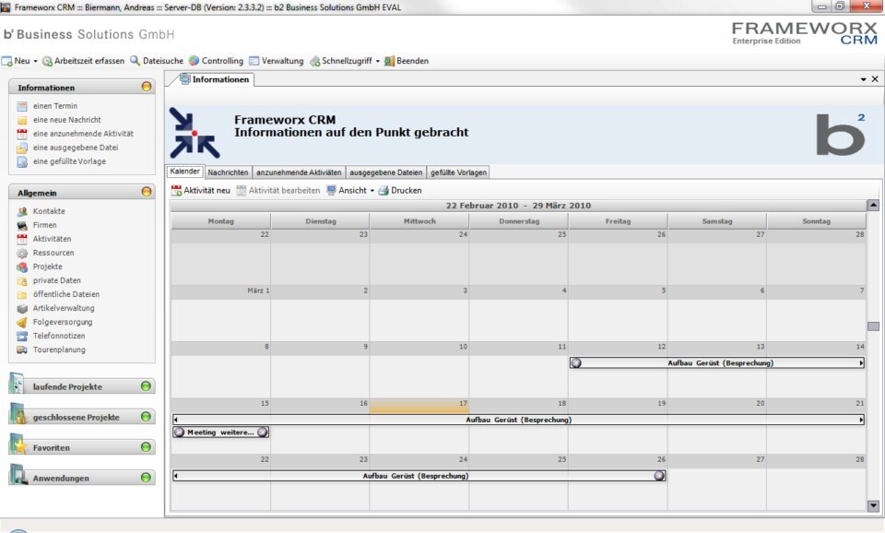Expand laufende Projekte panel
The width and height of the screenshot is (885, 533).
pyautogui.click(x=146, y=386)
